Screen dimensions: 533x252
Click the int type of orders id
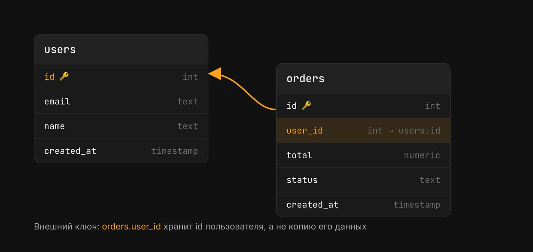tap(432, 105)
